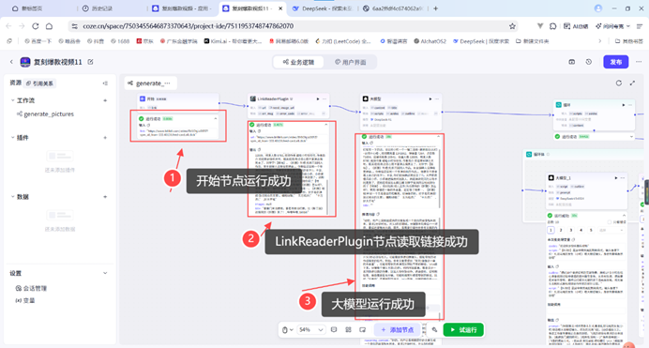Select iteration 5 in 大模型_1 results

tap(591, 230)
